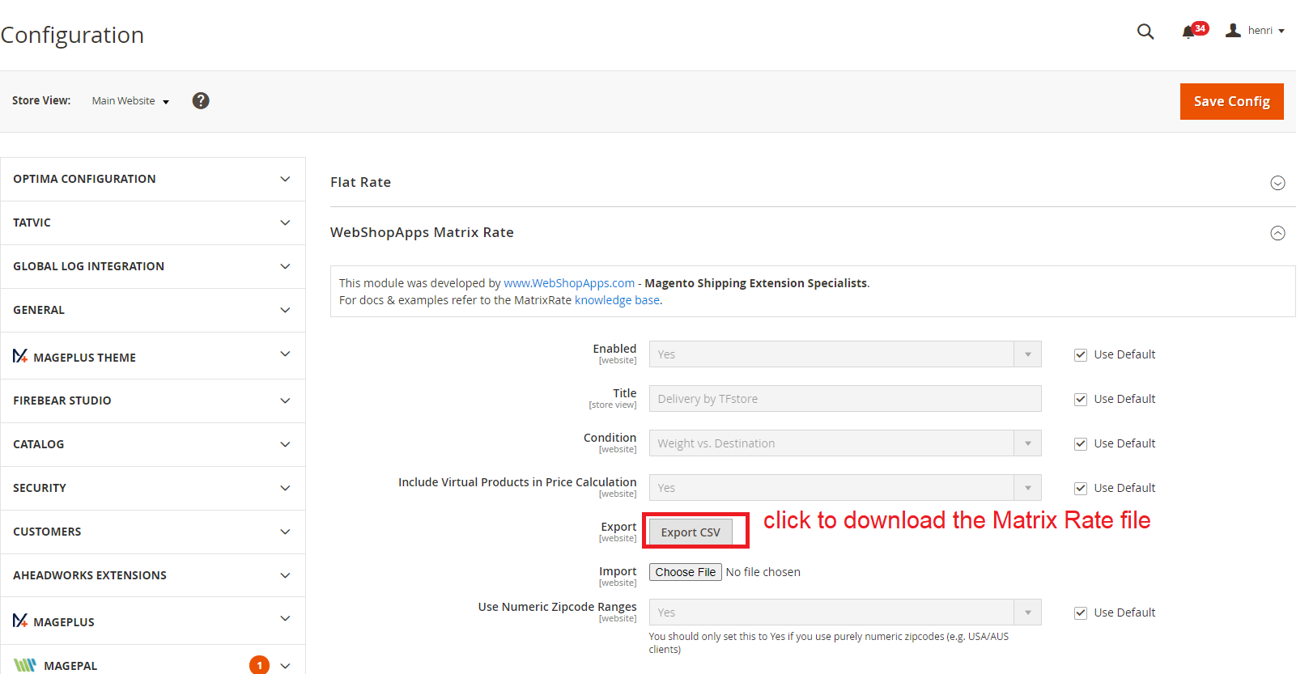Open the Store View help question icon
The width and height of the screenshot is (1309, 674).
pyautogui.click(x=201, y=100)
